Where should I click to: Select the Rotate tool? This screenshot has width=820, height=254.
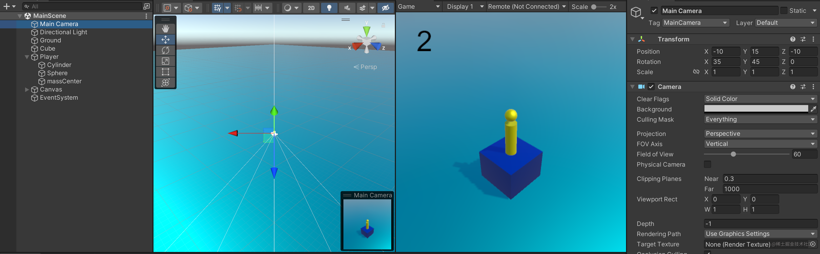pos(166,50)
